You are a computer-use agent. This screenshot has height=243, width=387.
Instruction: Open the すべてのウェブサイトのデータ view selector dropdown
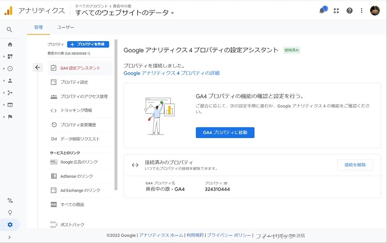tap(124, 13)
